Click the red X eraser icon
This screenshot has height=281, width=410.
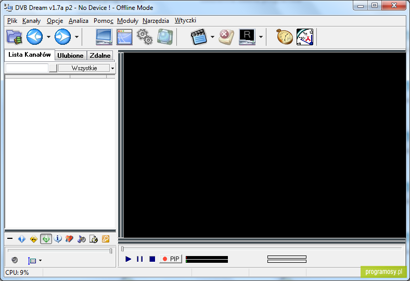226,37
